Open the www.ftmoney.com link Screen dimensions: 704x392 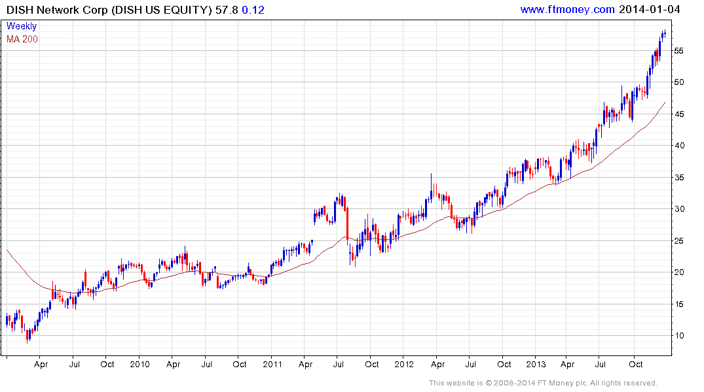click(x=568, y=9)
